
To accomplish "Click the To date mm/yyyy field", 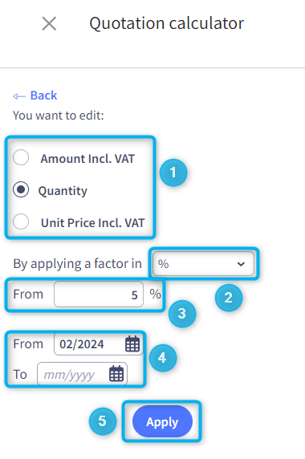I will coord(82,374).
